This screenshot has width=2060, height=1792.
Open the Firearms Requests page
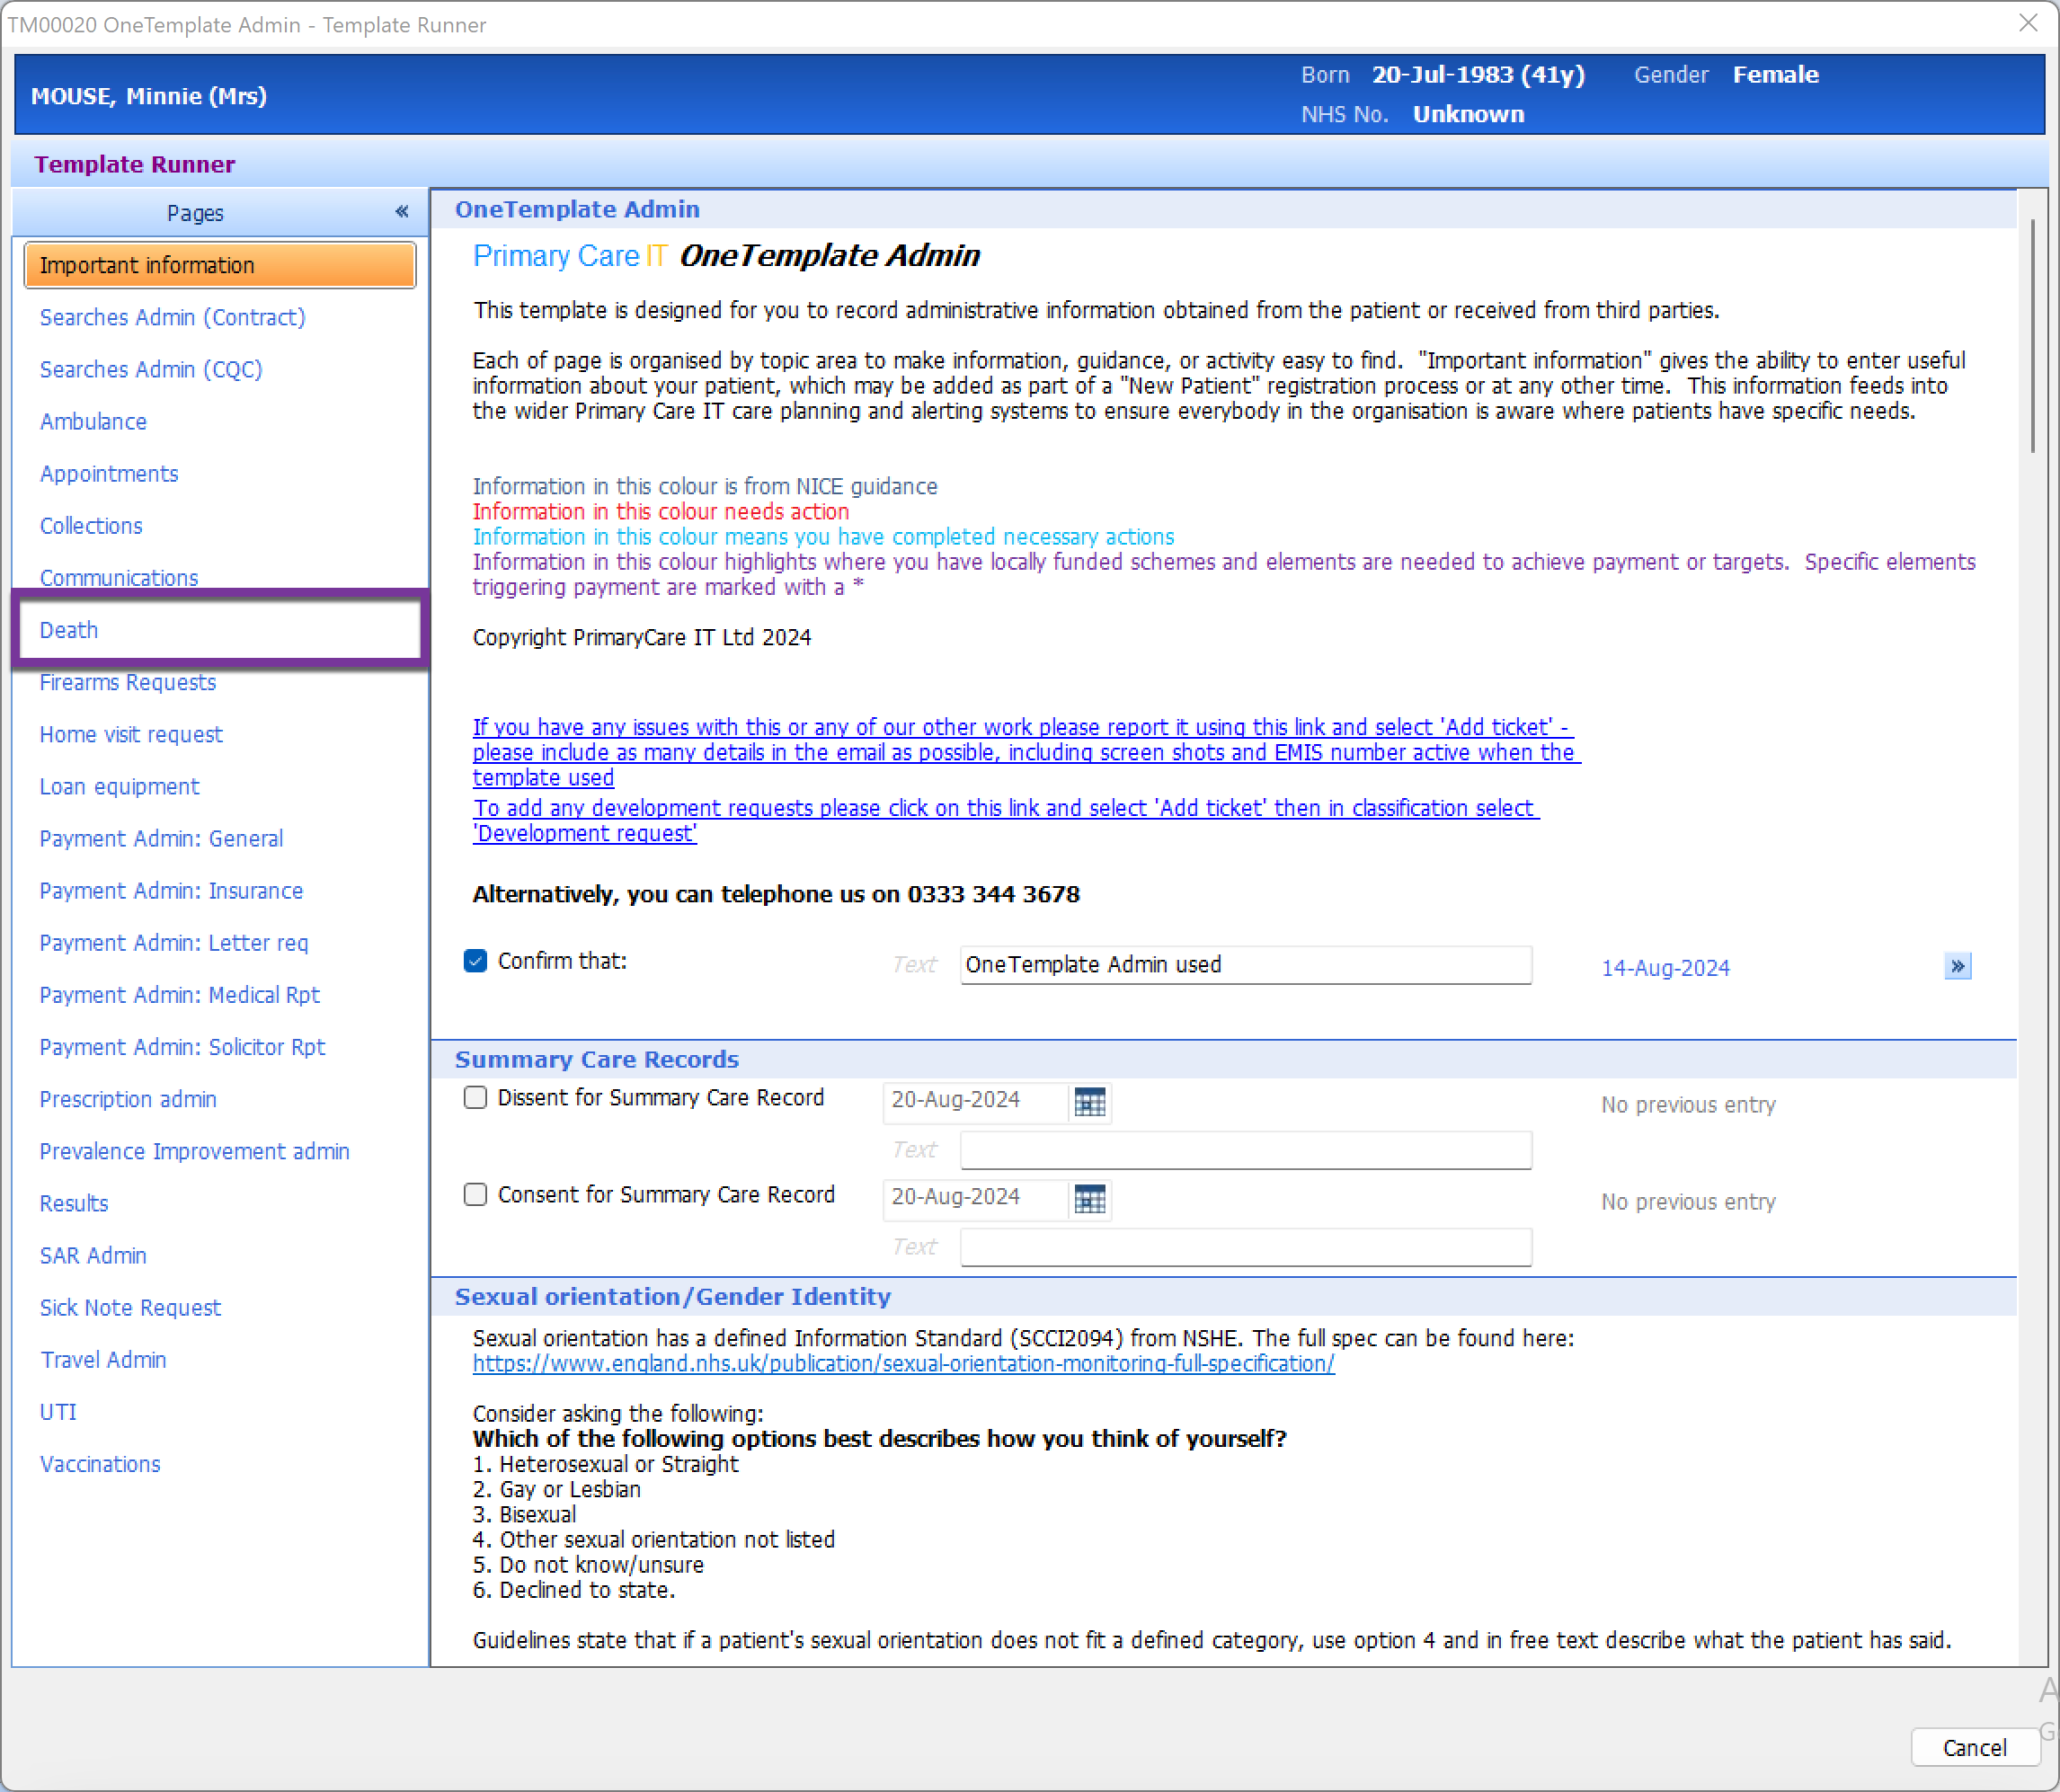click(x=128, y=682)
